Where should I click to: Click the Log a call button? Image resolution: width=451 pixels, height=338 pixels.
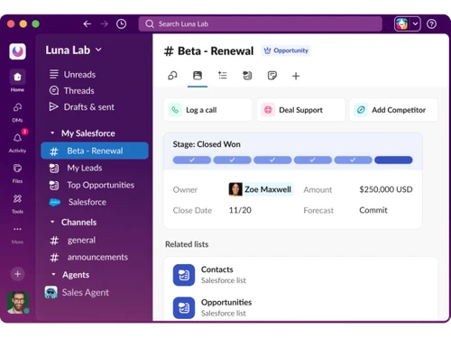(x=207, y=110)
